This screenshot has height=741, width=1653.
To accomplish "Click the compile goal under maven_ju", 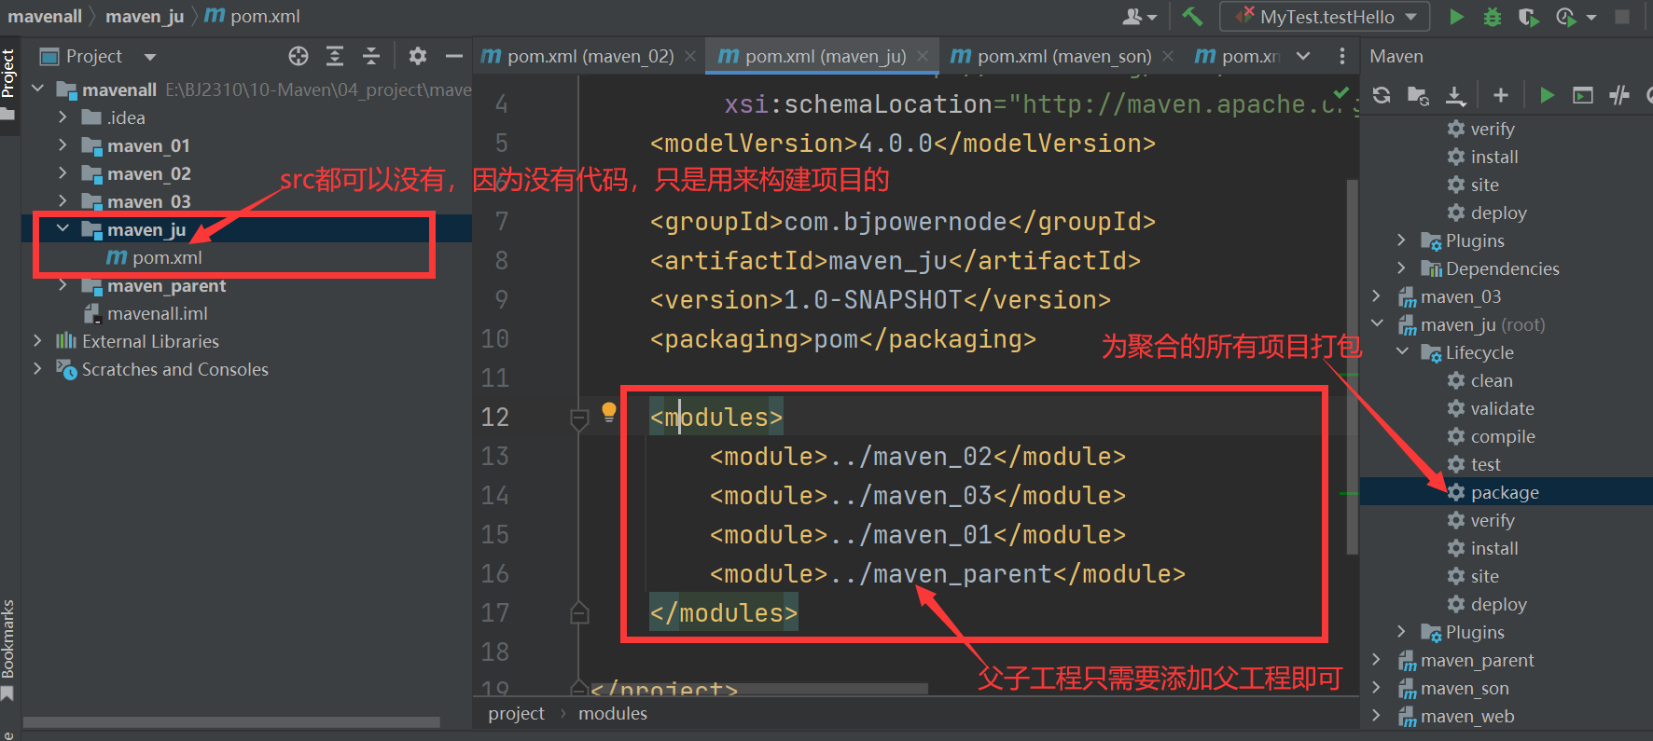I will point(1503,436).
